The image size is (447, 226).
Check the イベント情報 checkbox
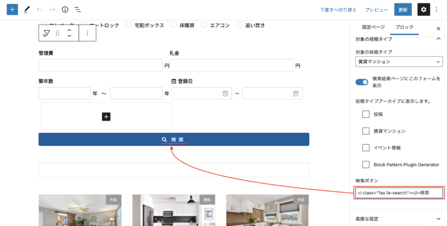366,148
